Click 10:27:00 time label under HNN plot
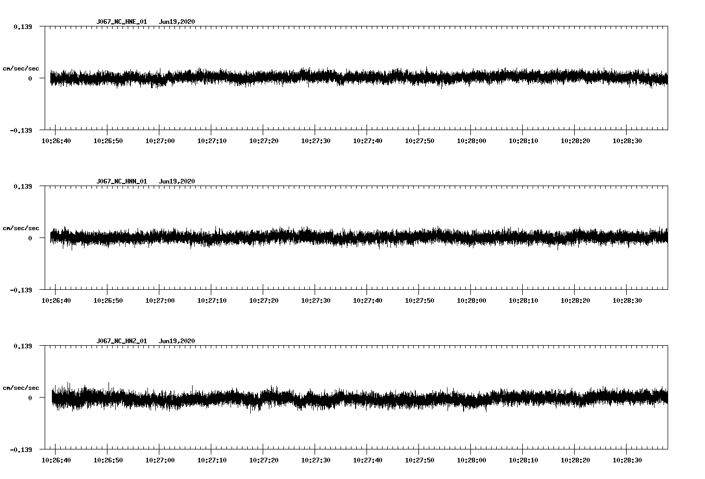This screenshot has width=705, height=479. [x=160, y=301]
